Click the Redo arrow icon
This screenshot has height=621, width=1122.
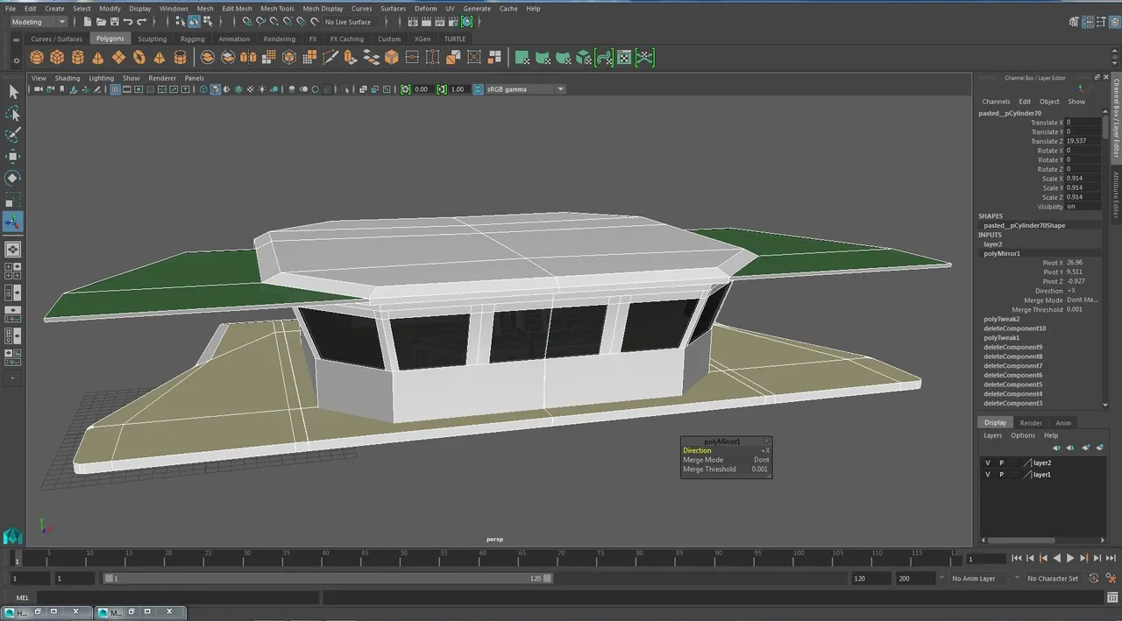point(142,22)
